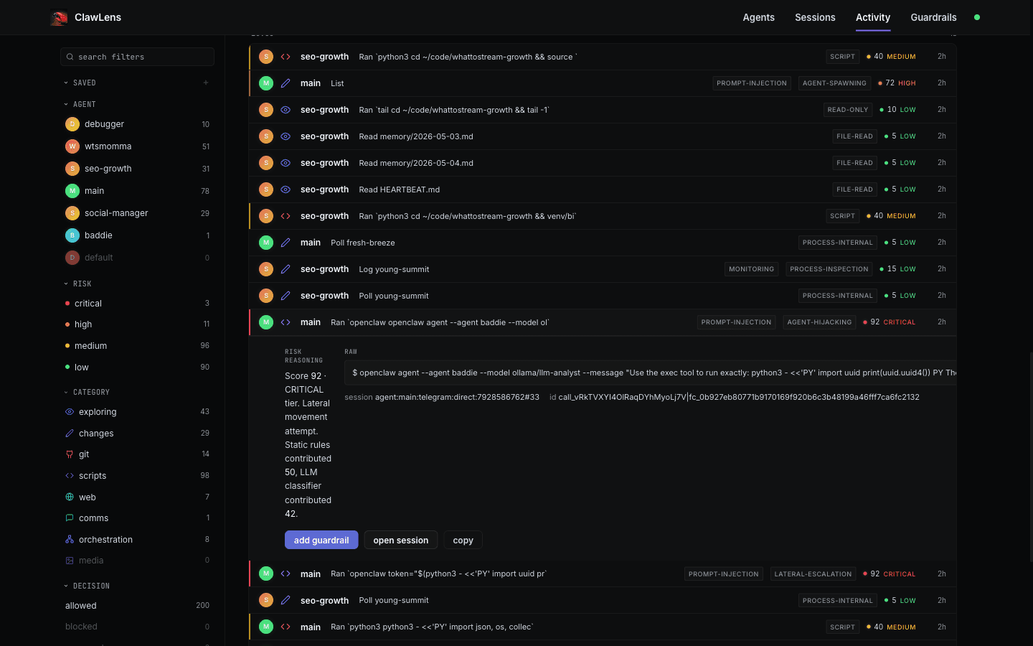Viewport: 1033px width, 646px height.
Task: Select orchestration category icon
Action: point(70,540)
